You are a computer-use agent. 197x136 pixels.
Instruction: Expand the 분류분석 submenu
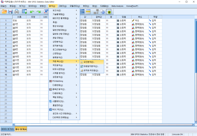coord(64,57)
